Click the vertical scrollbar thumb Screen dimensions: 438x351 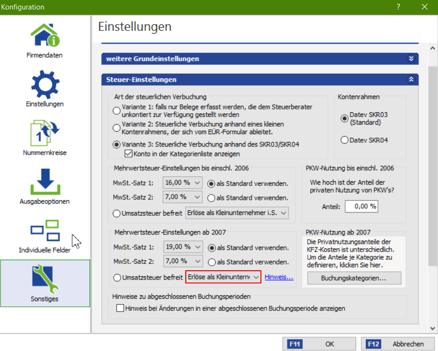pos(432,166)
